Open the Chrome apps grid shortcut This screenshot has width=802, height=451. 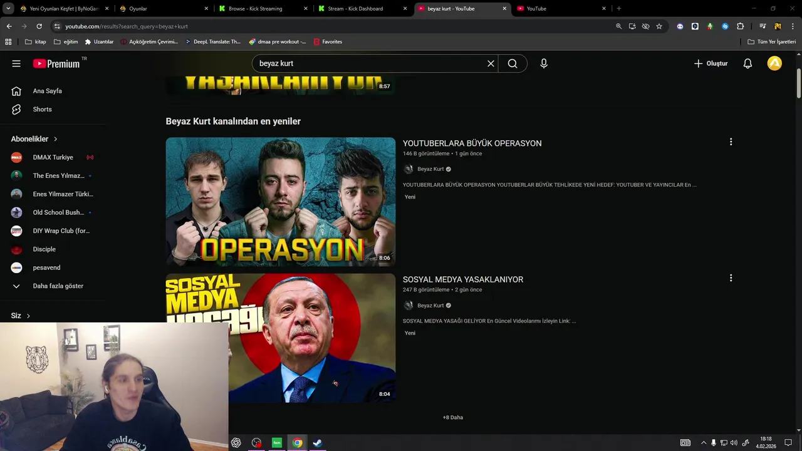coord(8,42)
